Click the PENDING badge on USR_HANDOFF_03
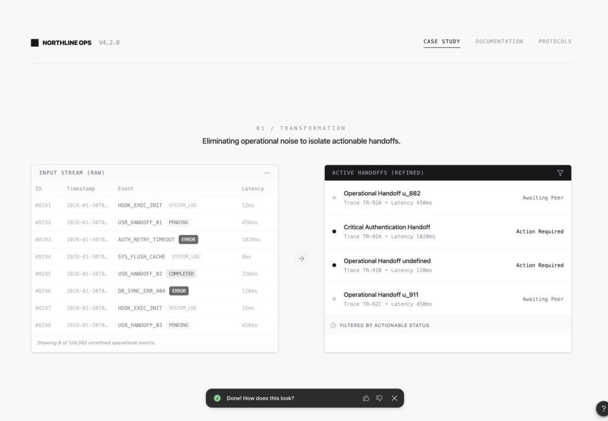Image resolution: width=608 pixels, height=421 pixels. (178, 325)
